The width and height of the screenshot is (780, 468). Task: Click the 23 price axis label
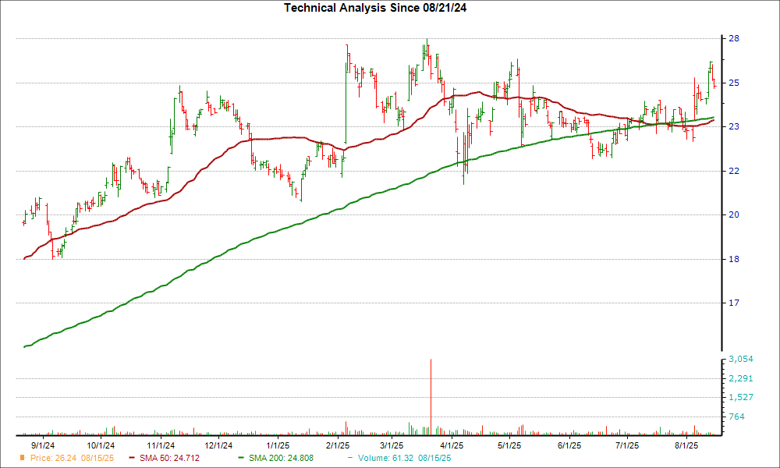[734, 127]
